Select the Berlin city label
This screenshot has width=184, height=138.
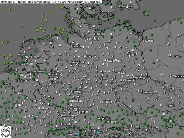pos(132,55)
